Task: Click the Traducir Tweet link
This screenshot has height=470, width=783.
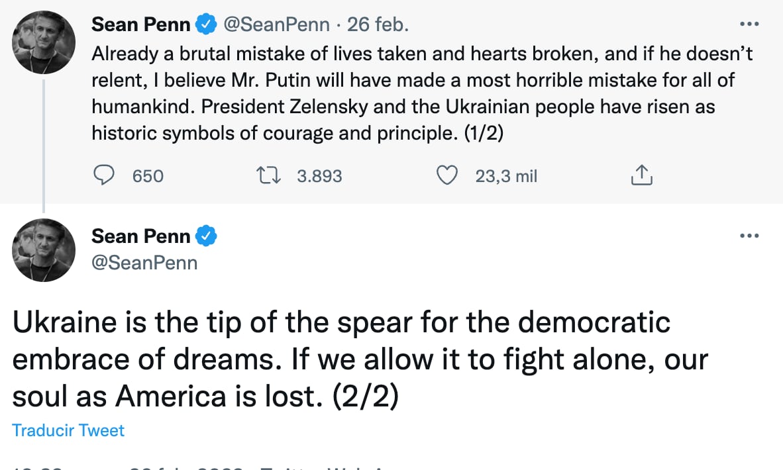Action: tap(68, 430)
